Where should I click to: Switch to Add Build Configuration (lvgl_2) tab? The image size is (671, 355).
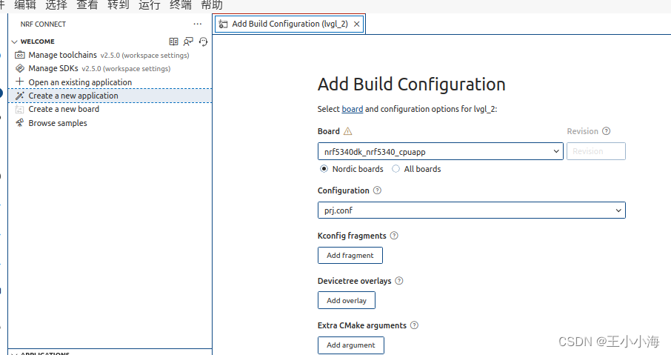[x=290, y=24]
